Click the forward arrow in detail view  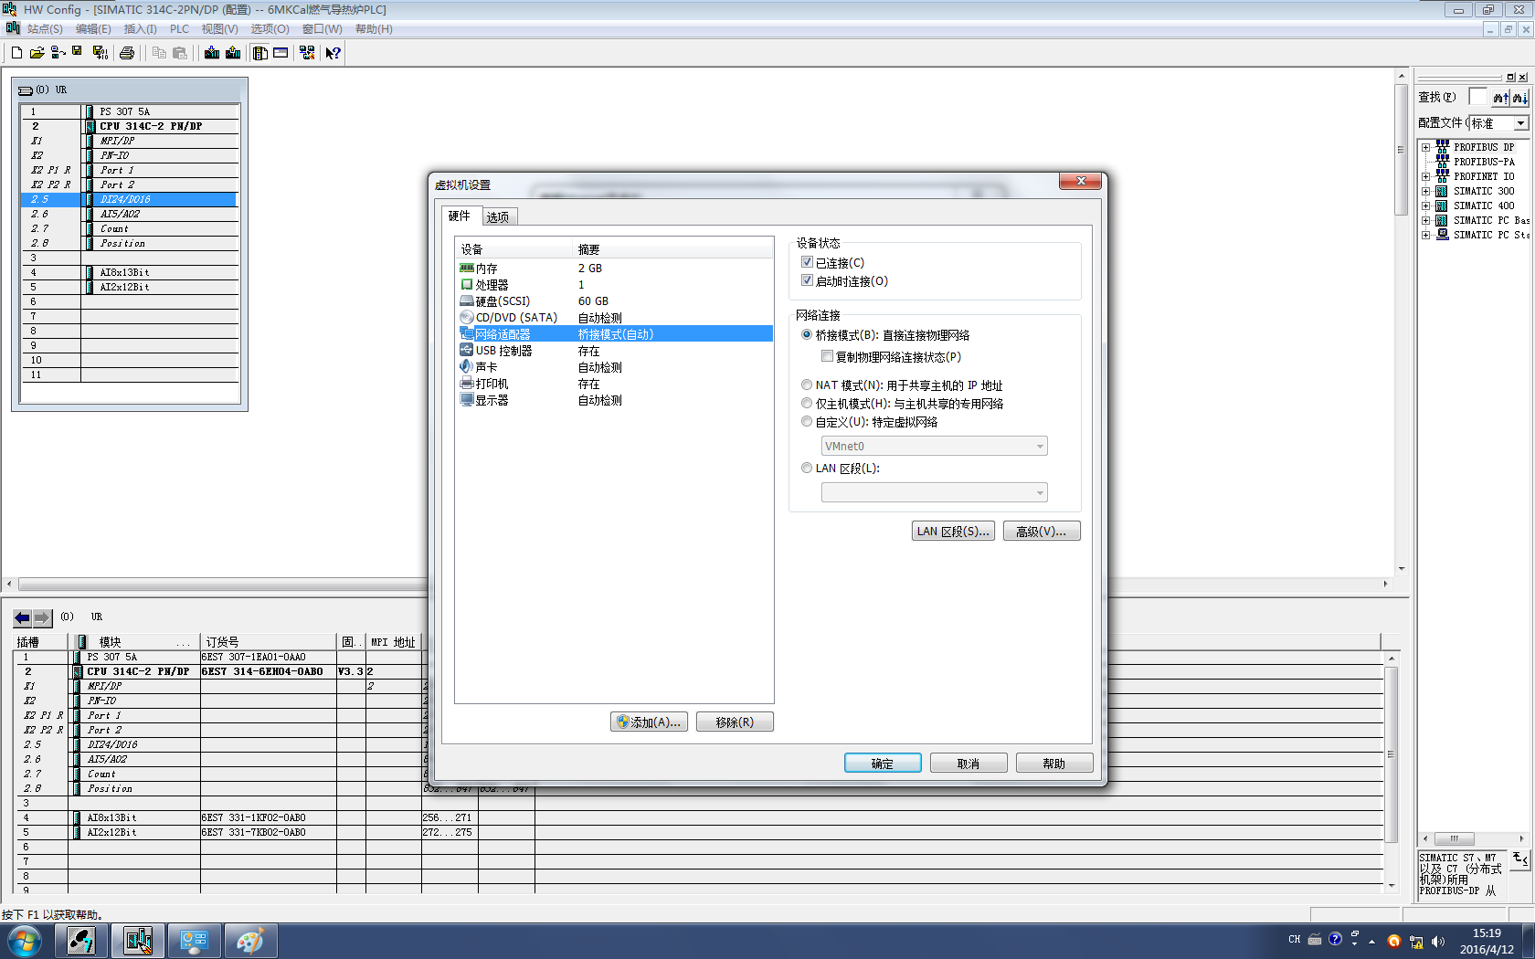42,617
